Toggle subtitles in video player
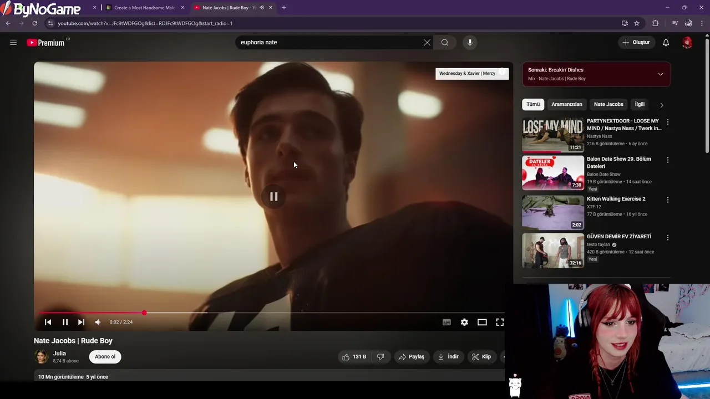Image resolution: width=710 pixels, height=399 pixels. pyautogui.click(x=447, y=322)
